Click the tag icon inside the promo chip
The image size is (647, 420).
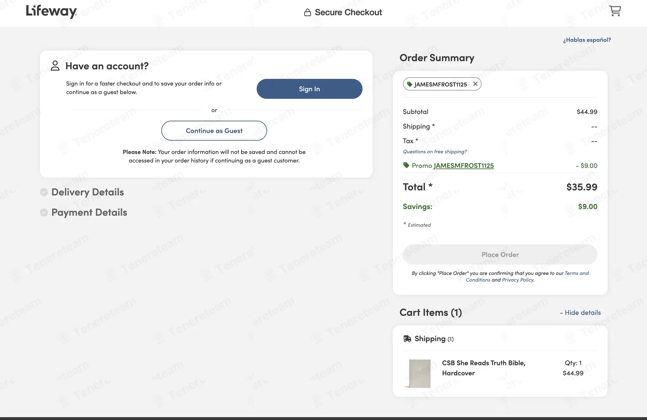(x=409, y=84)
